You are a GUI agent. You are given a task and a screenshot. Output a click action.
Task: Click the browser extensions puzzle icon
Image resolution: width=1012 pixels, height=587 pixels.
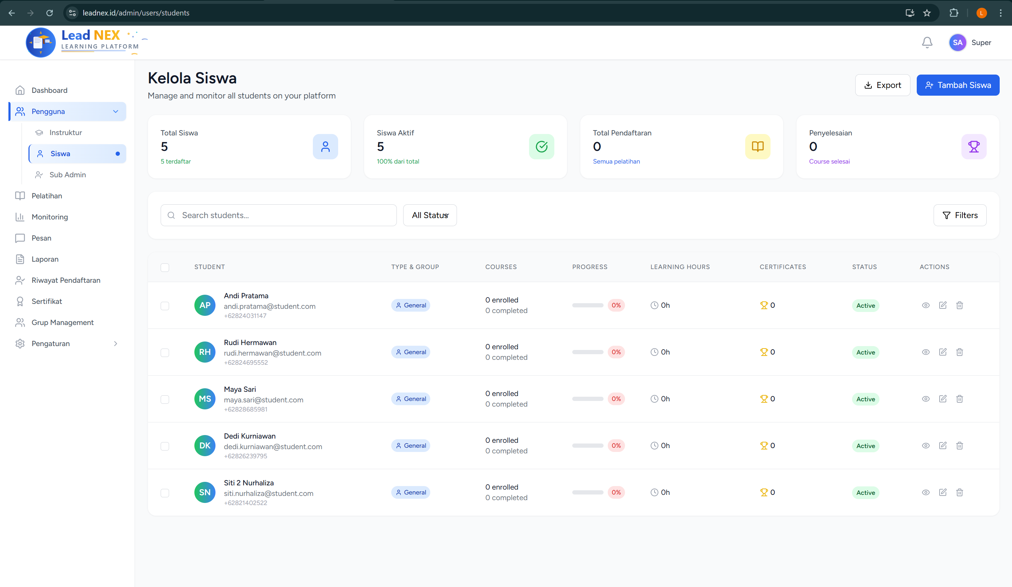(x=954, y=13)
